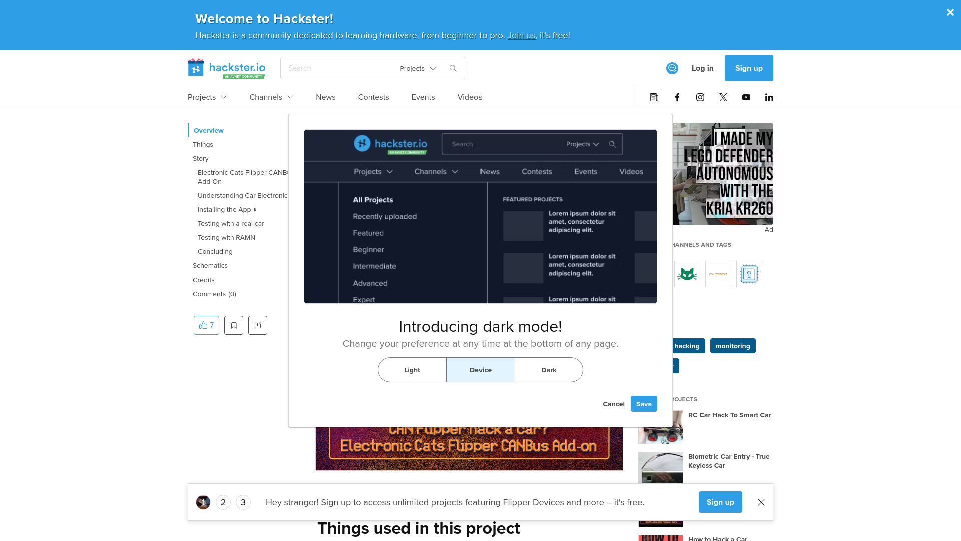Click the user avatar step 1 in prompt
Image resolution: width=961 pixels, height=541 pixels.
[203, 502]
